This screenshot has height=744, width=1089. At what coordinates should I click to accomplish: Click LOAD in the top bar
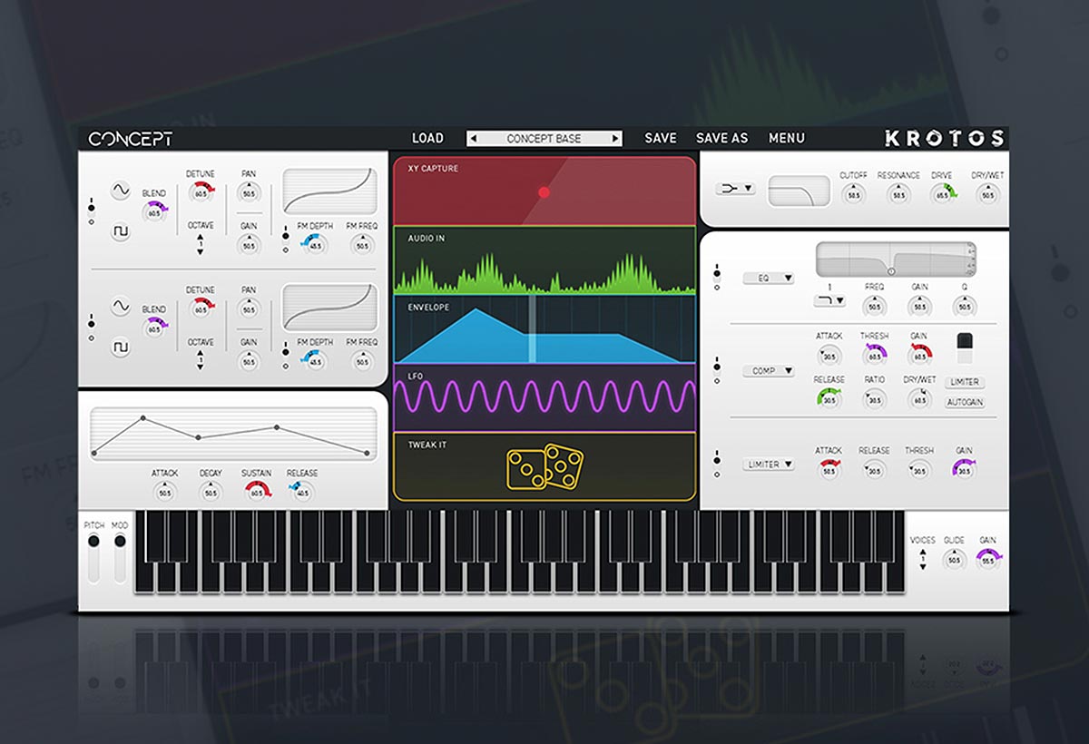point(427,139)
